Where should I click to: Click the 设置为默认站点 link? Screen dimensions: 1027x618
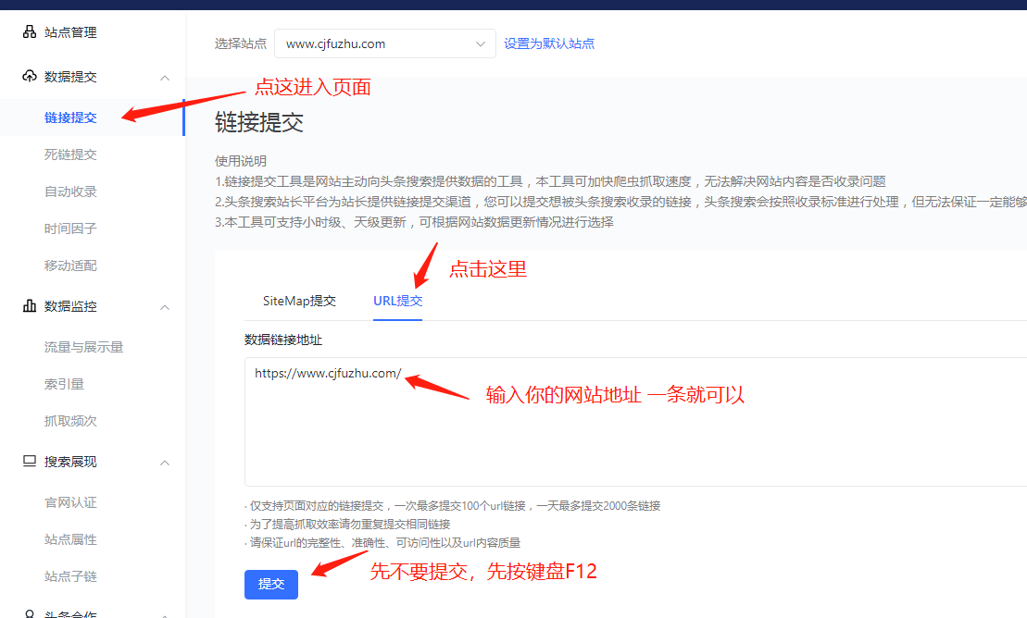547,43
